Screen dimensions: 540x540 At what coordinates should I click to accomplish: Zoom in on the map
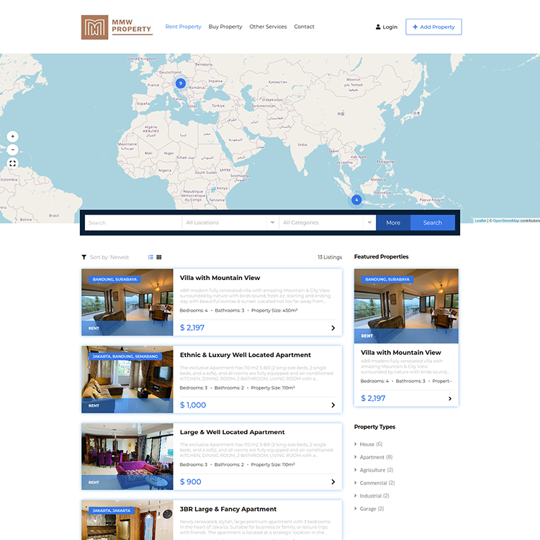pos(12,136)
